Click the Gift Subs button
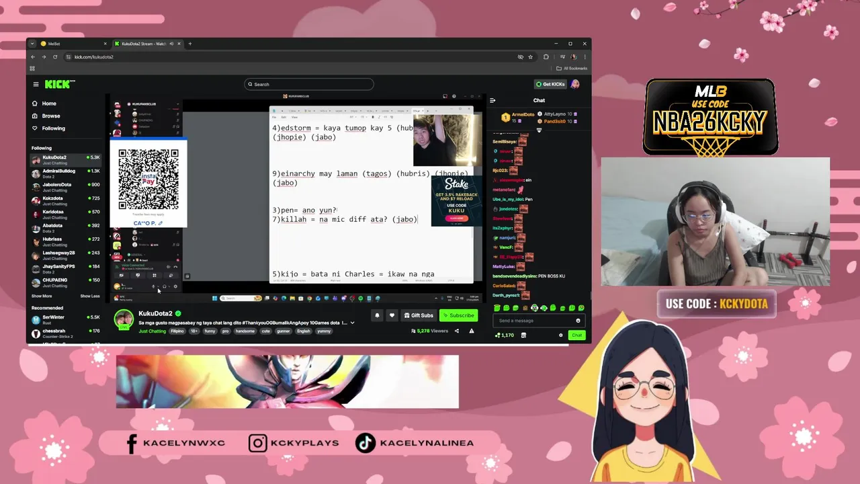The height and width of the screenshot is (484, 860). click(x=418, y=315)
